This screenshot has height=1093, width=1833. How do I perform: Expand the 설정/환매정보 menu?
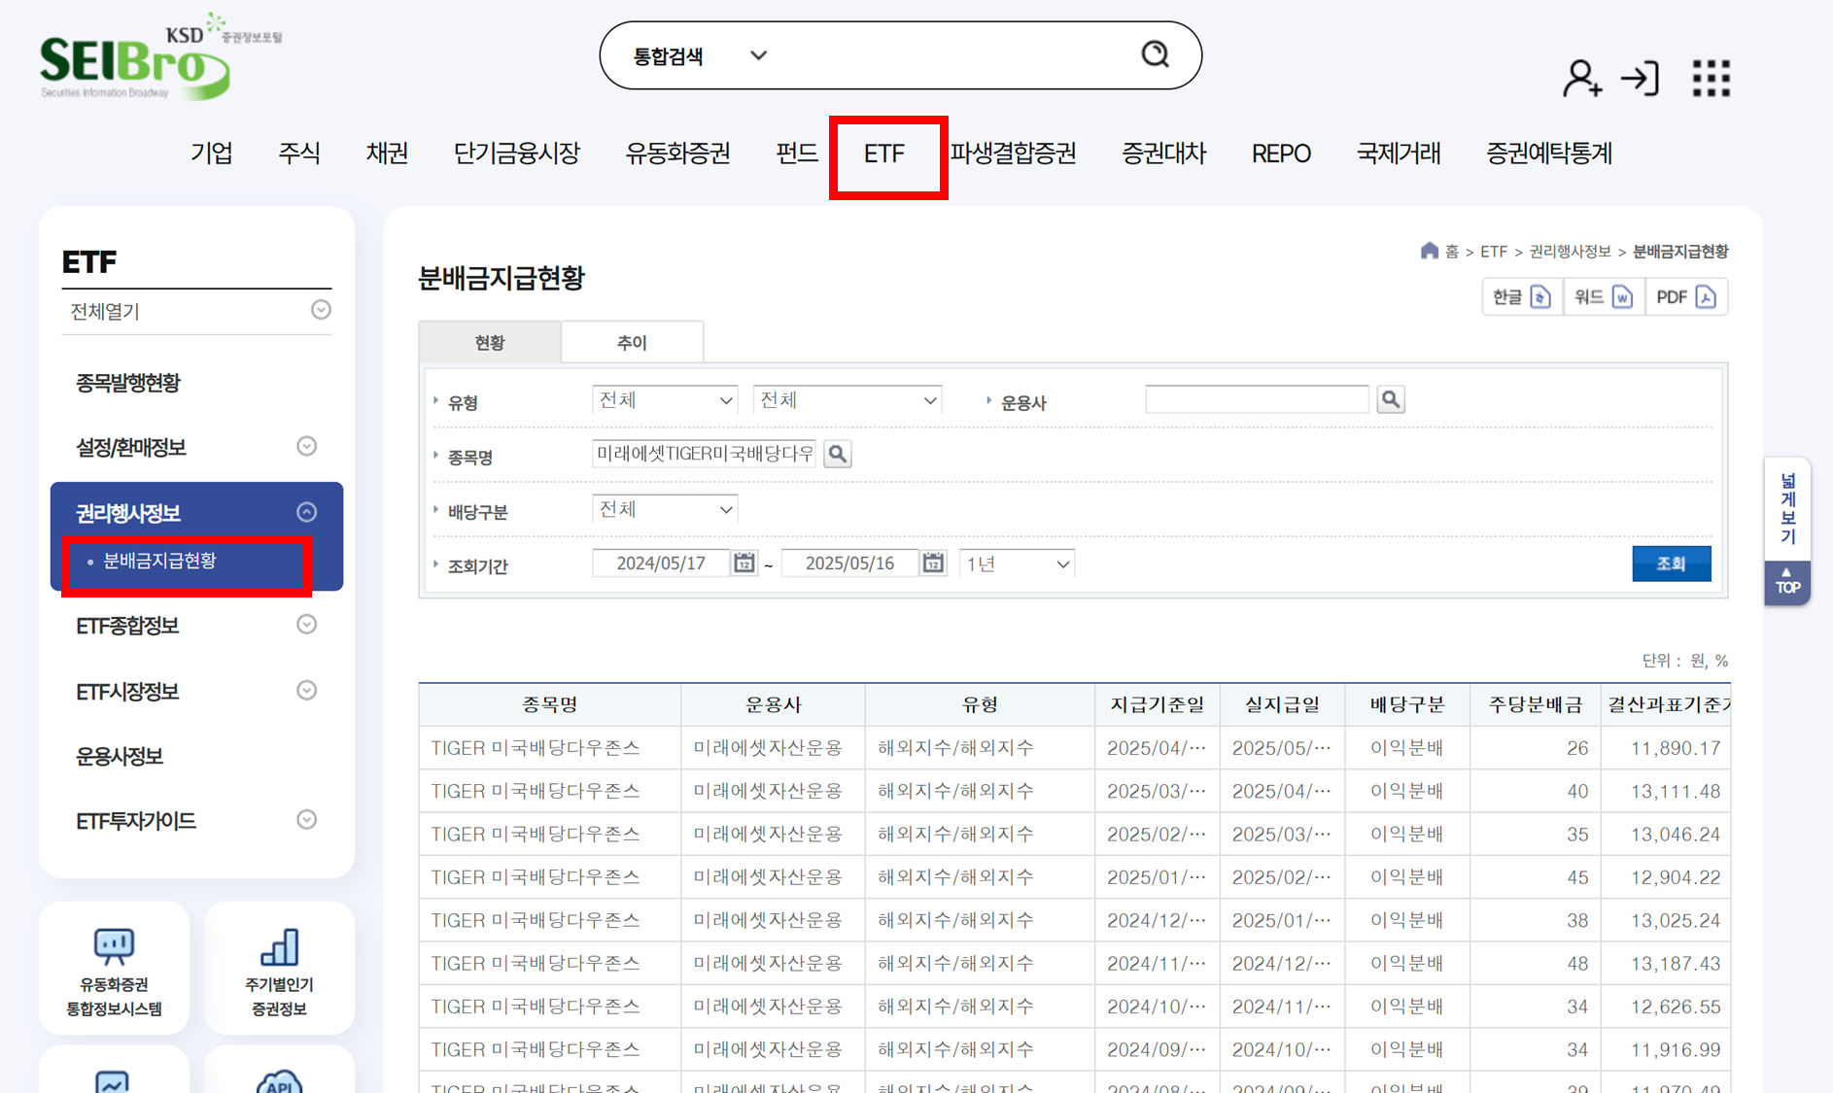coord(306,446)
